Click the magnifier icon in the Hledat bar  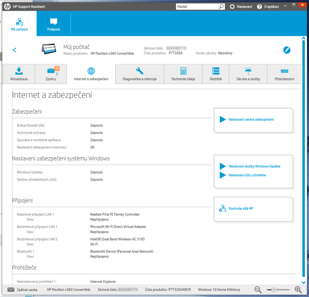point(221,6)
